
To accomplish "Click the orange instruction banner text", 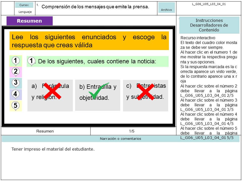I will pos(89,41).
